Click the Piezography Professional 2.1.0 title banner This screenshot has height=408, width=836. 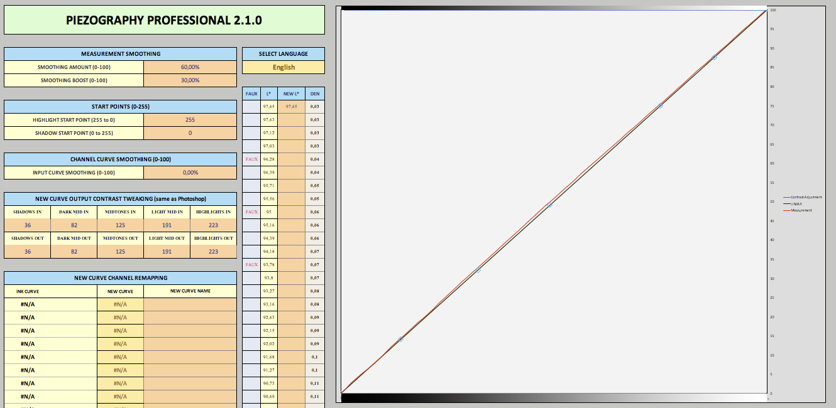(164, 20)
